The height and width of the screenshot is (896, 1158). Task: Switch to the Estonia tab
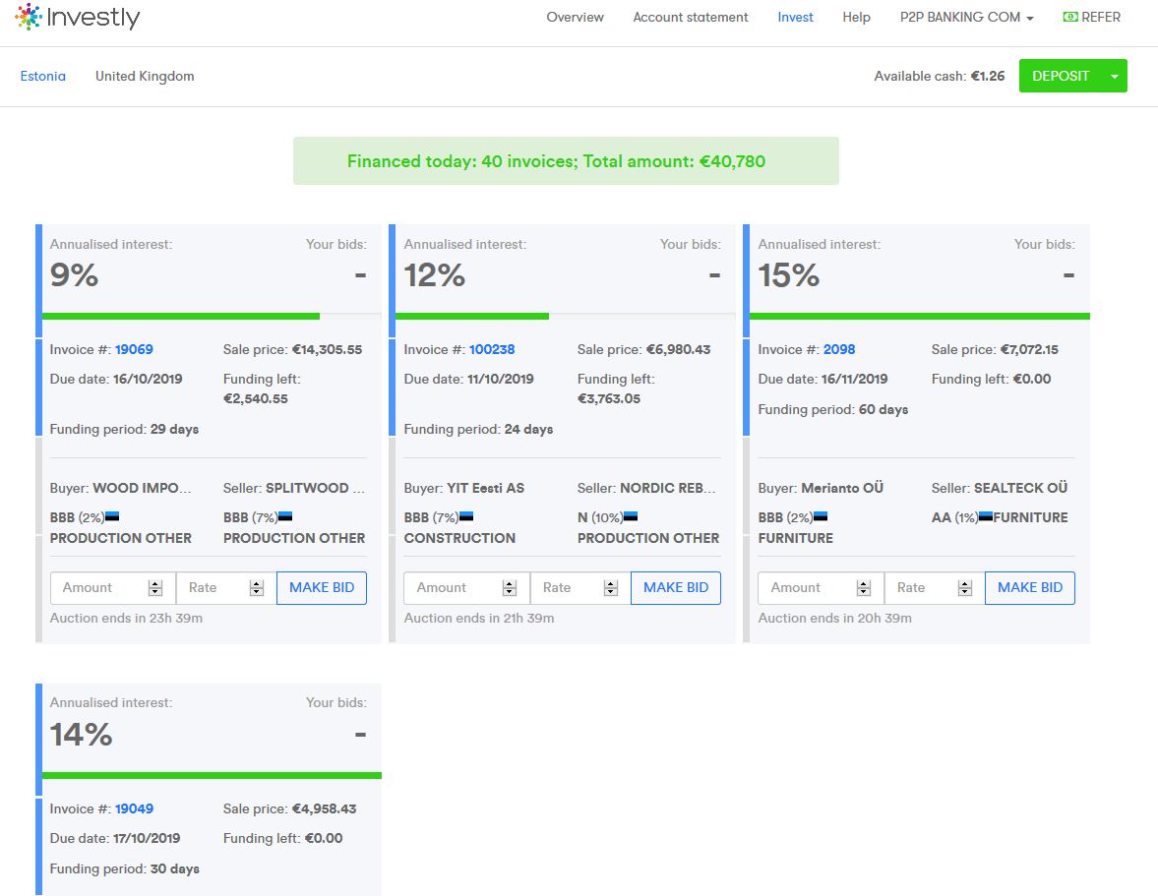[x=43, y=76]
